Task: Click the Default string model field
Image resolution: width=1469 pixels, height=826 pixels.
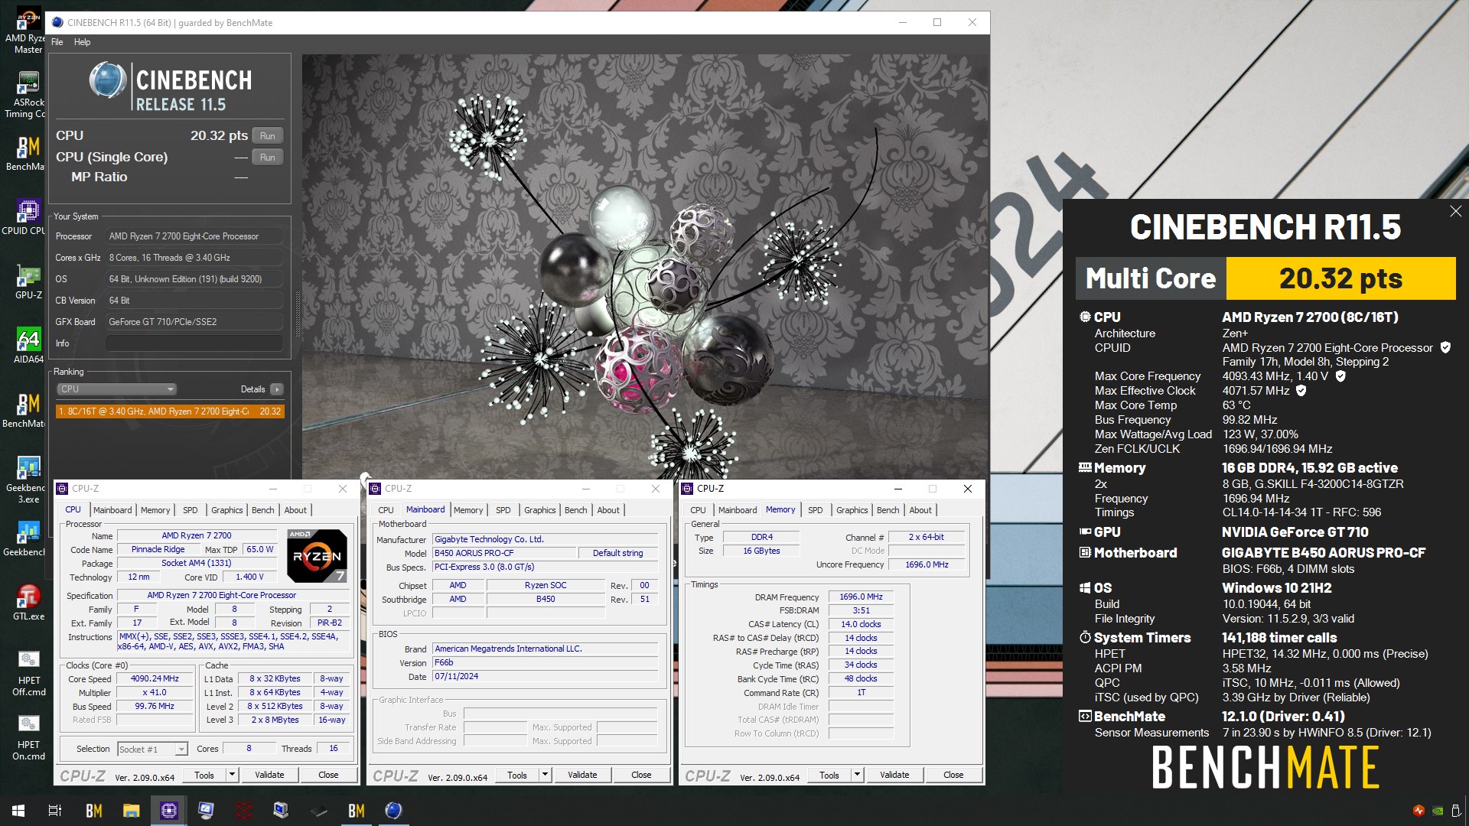Action: pyautogui.click(x=617, y=553)
